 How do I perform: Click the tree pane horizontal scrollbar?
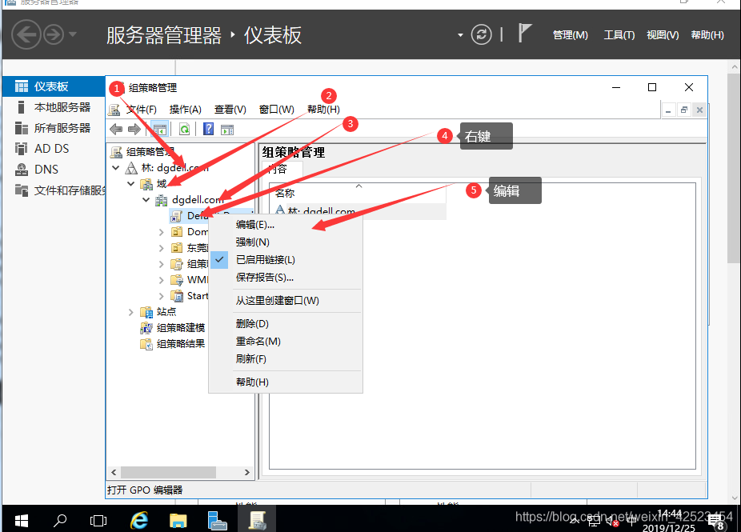(x=180, y=472)
